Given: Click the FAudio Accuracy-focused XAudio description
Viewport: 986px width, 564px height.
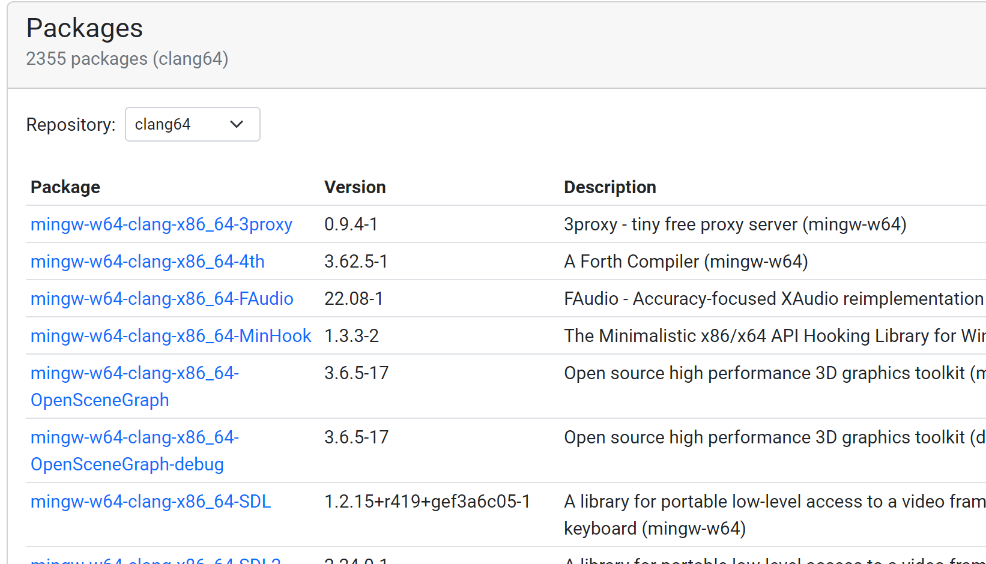Looking at the screenshot, I should pos(775,299).
